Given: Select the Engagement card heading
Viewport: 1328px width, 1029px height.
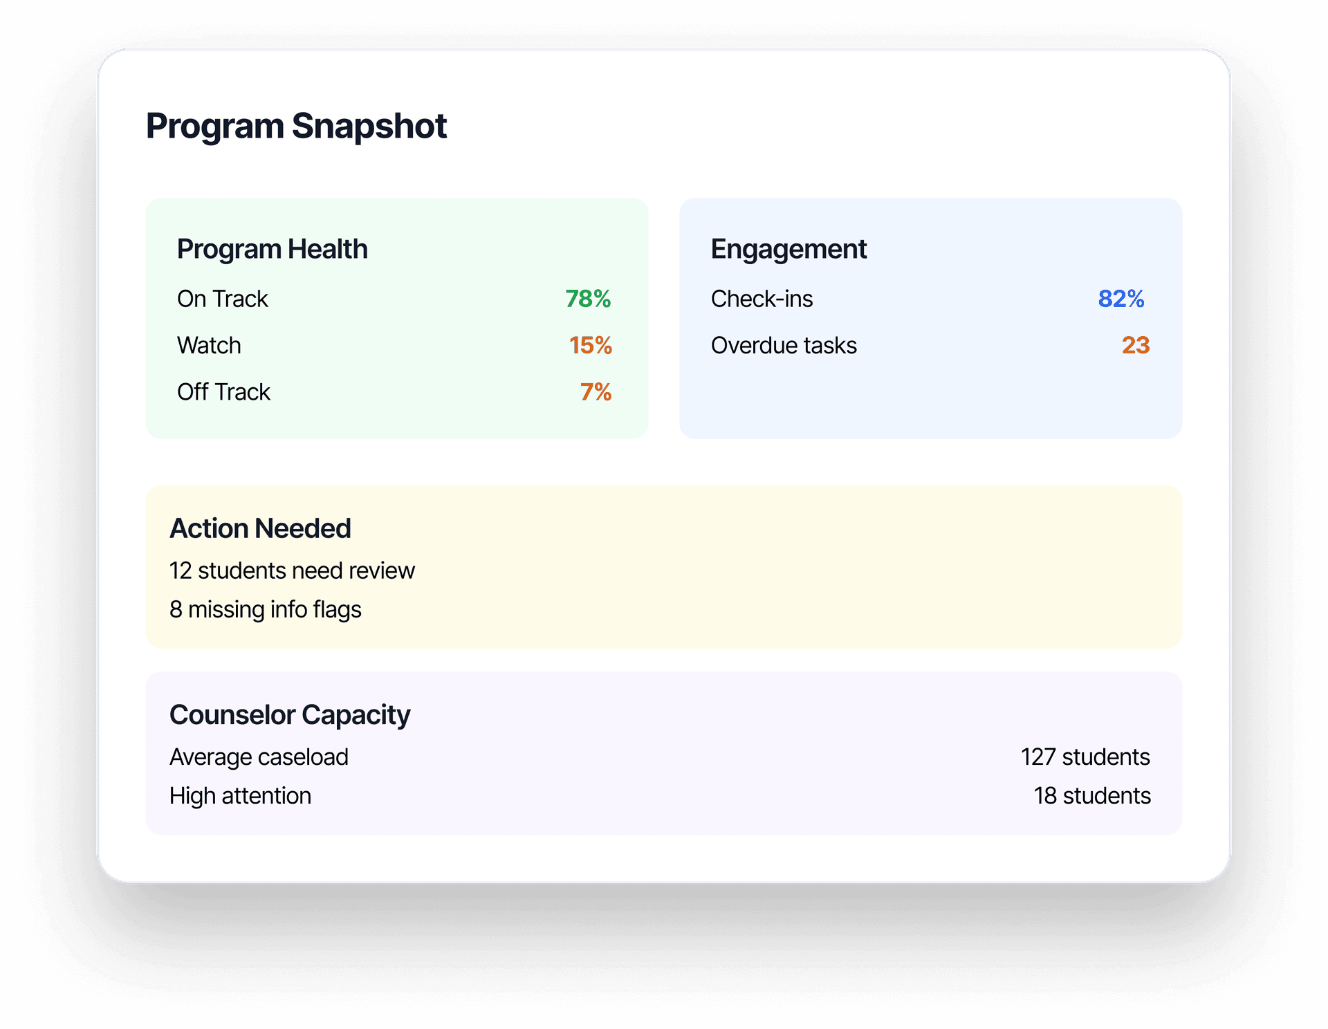Looking at the screenshot, I should click(x=788, y=249).
